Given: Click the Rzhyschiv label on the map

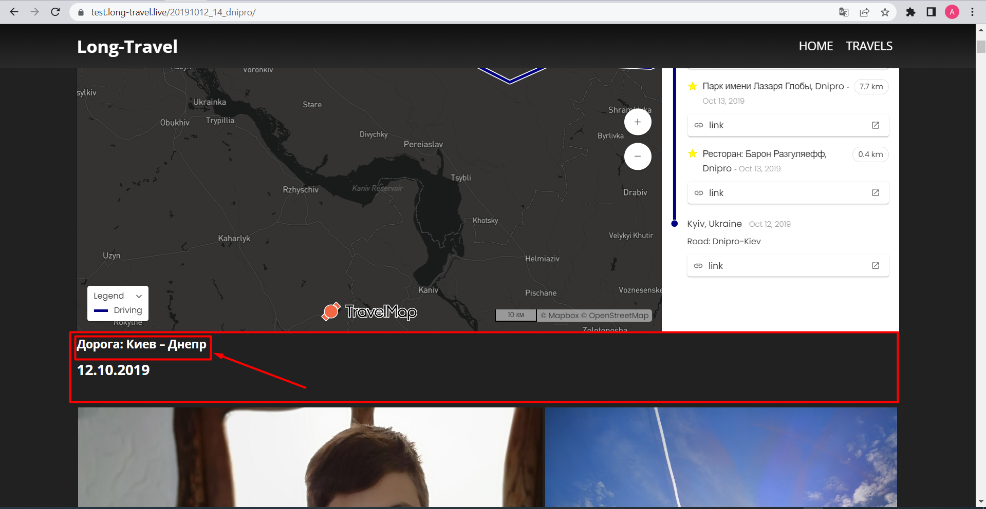Looking at the screenshot, I should coord(301,190).
